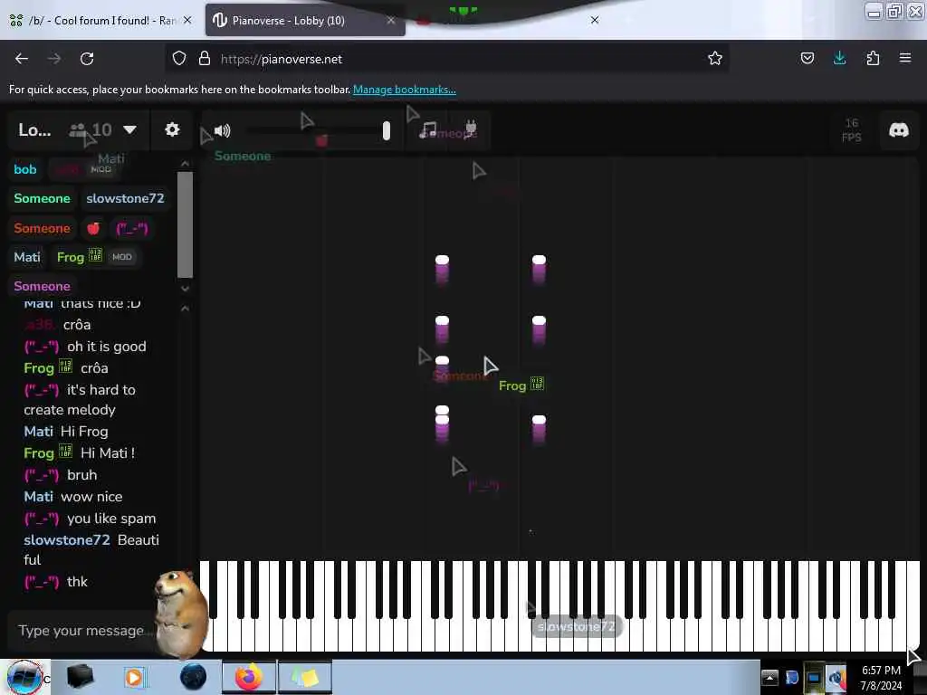Viewport: 927px width, 695px height.
Task: Open the Manage bookmarks link
Action: (405, 90)
